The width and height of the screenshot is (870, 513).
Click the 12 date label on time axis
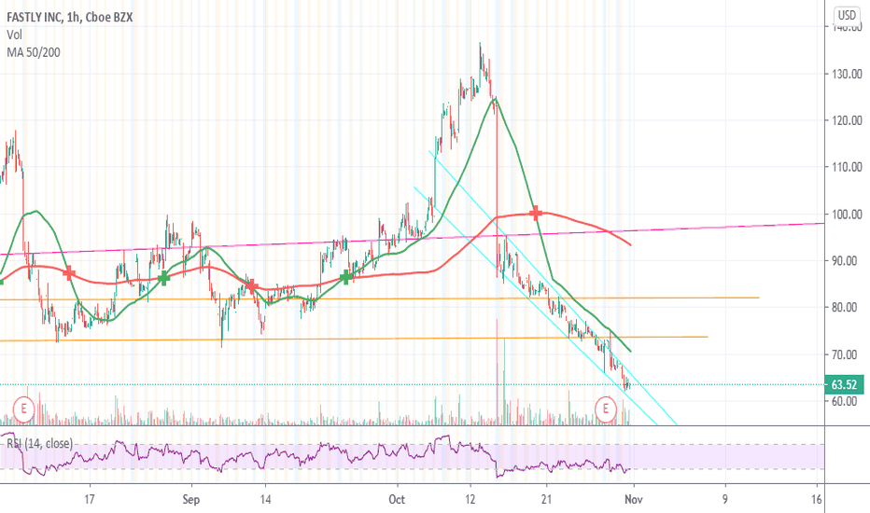click(x=470, y=500)
